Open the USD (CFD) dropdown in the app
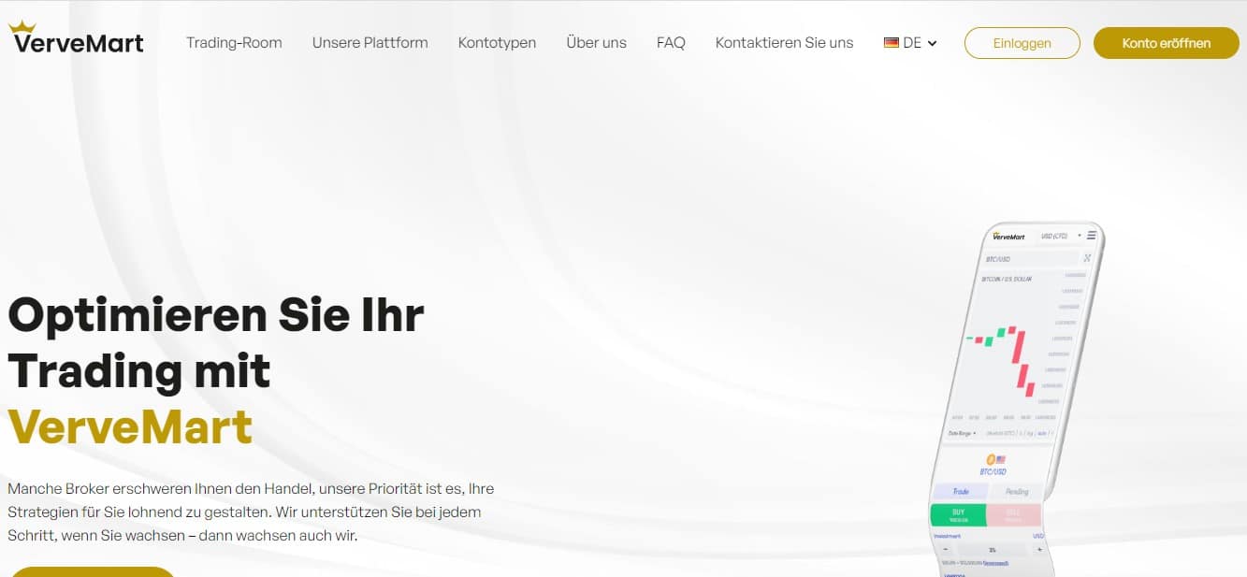This screenshot has width=1247, height=577. coord(1054,234)
